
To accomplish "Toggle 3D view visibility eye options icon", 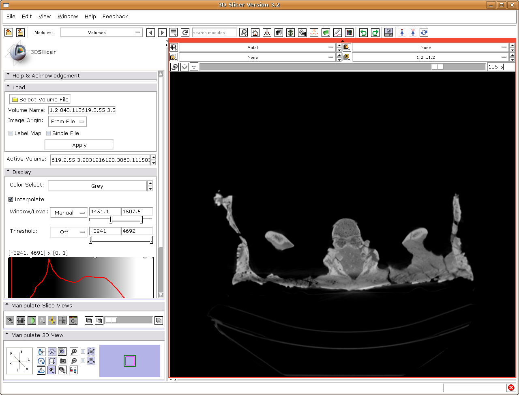I will coord(51,370).
